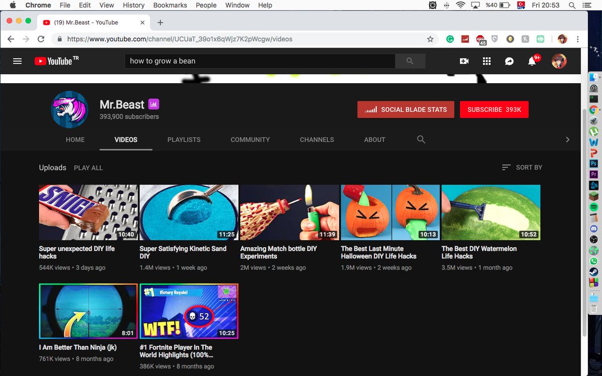Image resolution: width=602 pixels, height=376 pixels.
Task: Open Spotify from the Dock
Action: 593,207
